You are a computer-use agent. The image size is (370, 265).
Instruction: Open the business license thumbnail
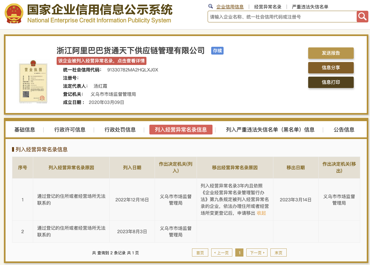pyautogui.click(x=33, y=82)
